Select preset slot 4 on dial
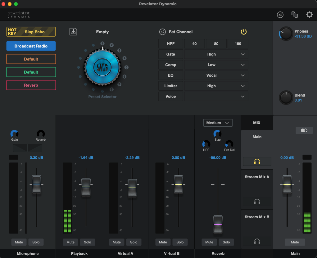 click(125, 58)
